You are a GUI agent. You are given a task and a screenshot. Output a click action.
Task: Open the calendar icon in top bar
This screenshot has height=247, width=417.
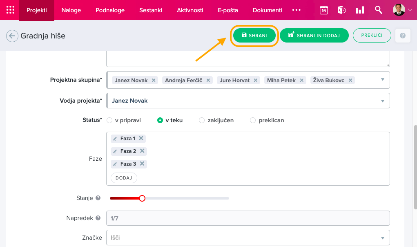(323, 10)
